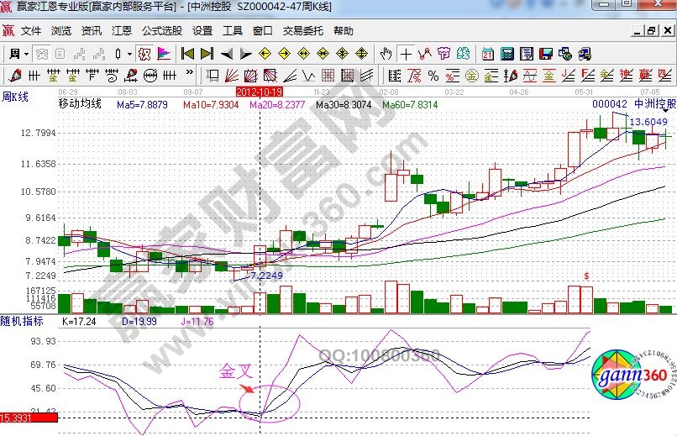This screenshot has width=677, height=436.
Task: Click the hand pan tool icon
Action: (386, 54)
